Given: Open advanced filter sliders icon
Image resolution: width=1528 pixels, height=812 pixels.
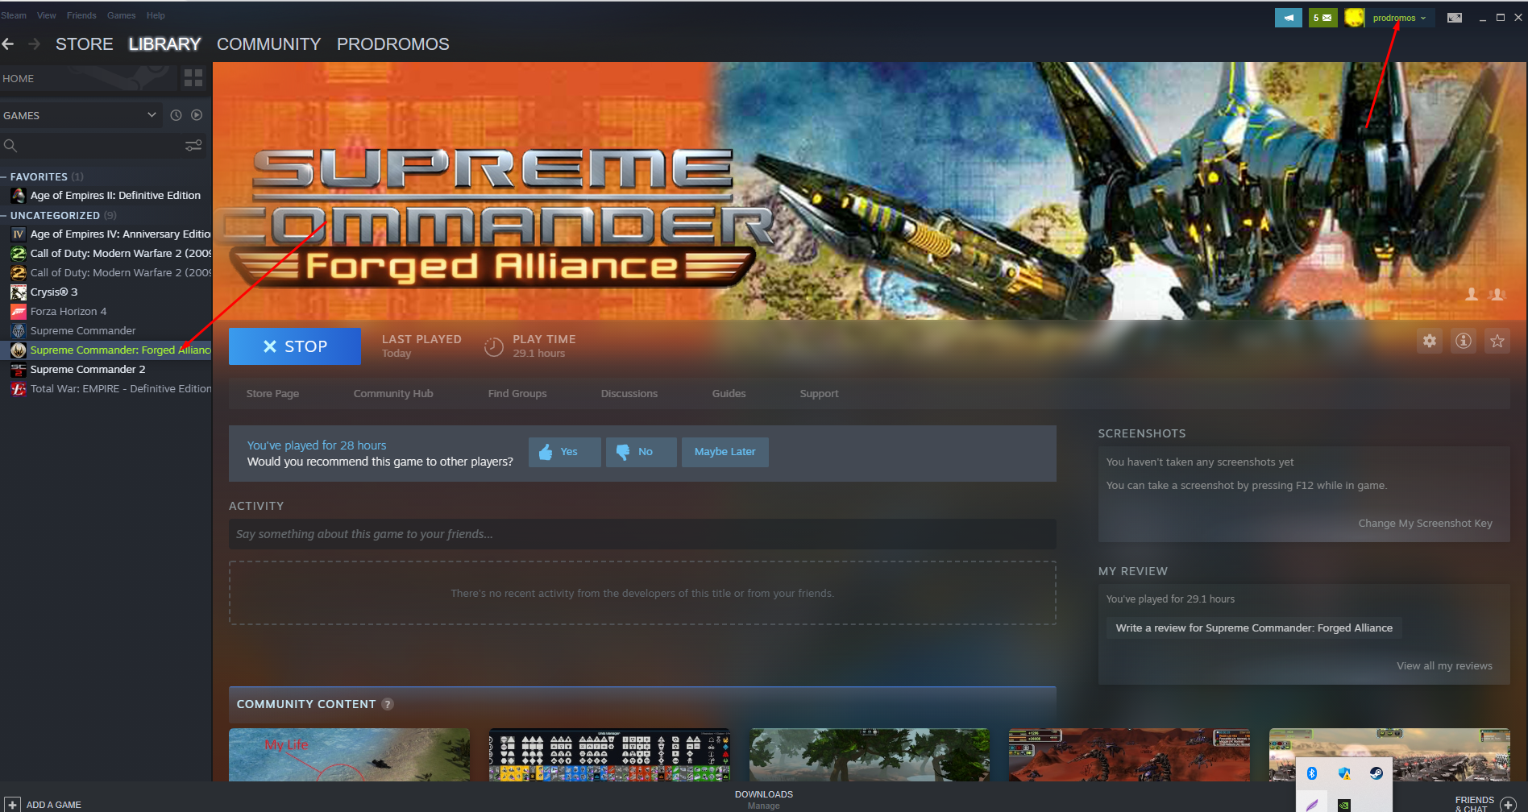Looking at the screenshot, I should (193, 146).
